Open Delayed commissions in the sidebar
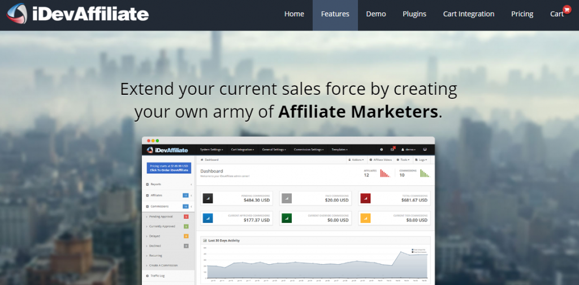 pos(168,236)
